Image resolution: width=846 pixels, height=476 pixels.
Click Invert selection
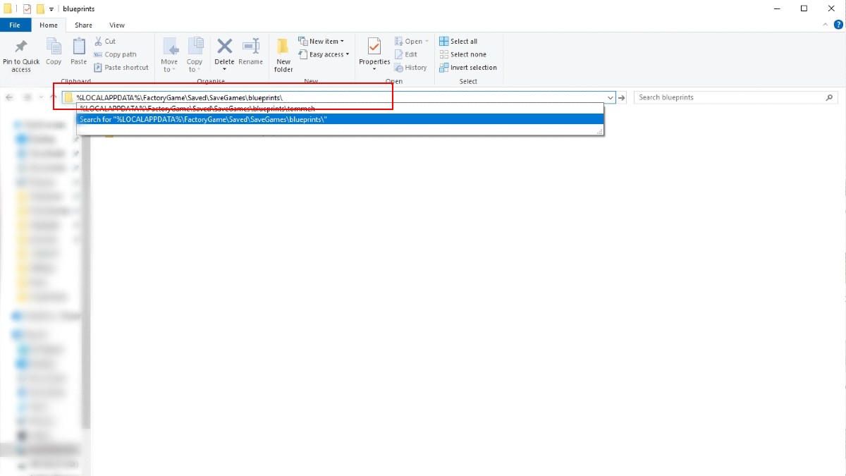pos(469,67)
